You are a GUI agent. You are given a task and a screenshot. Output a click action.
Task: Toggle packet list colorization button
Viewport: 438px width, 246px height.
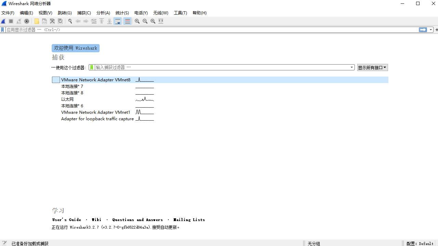127,21
